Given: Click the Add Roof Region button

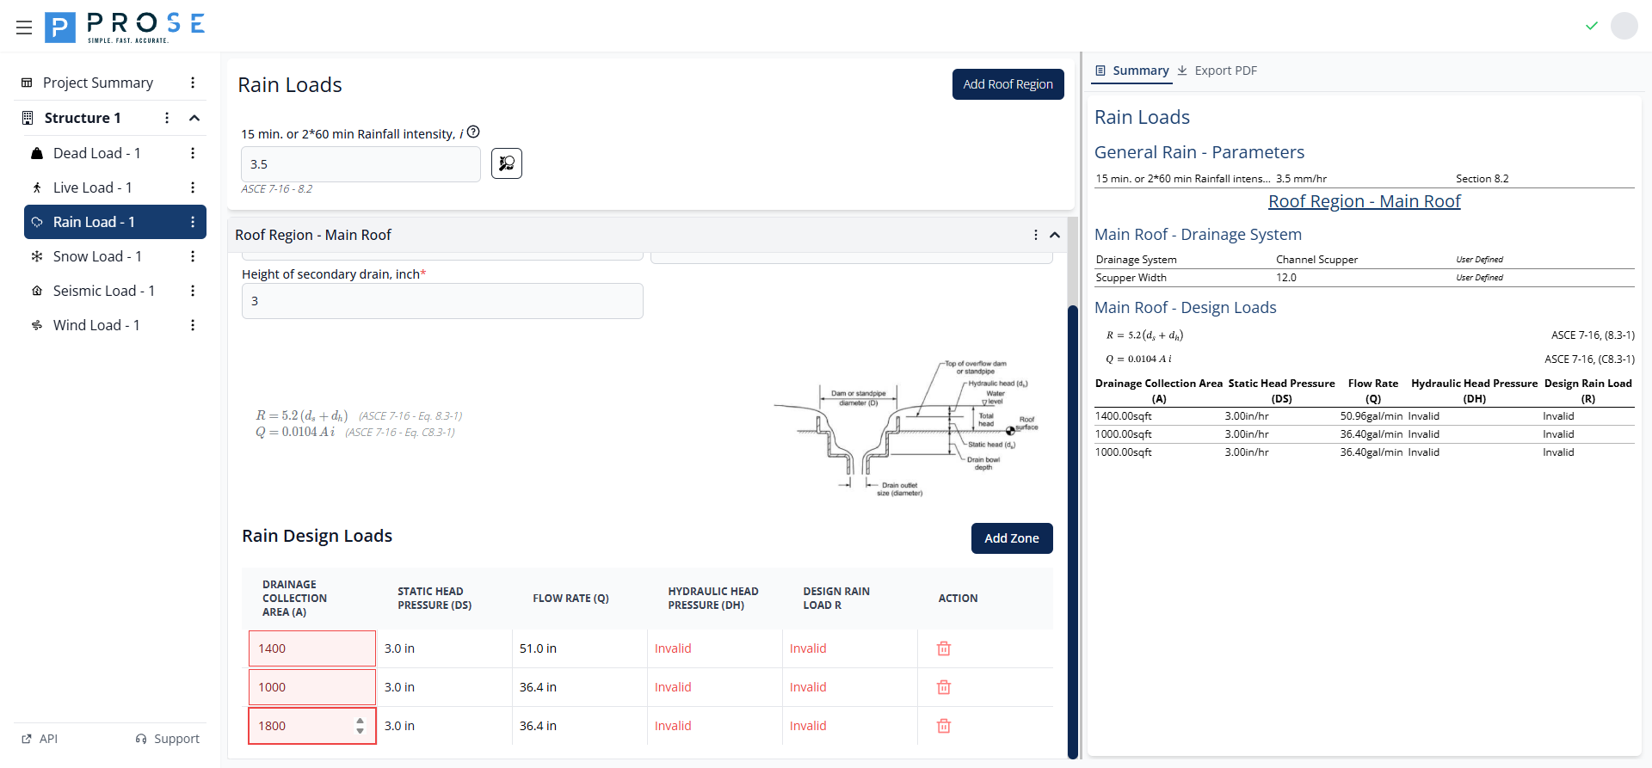Looking at the screenshot, I should 1008,84.
